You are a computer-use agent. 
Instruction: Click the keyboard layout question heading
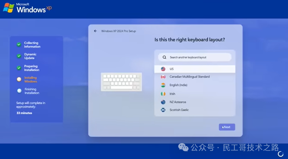pos(190,39)
